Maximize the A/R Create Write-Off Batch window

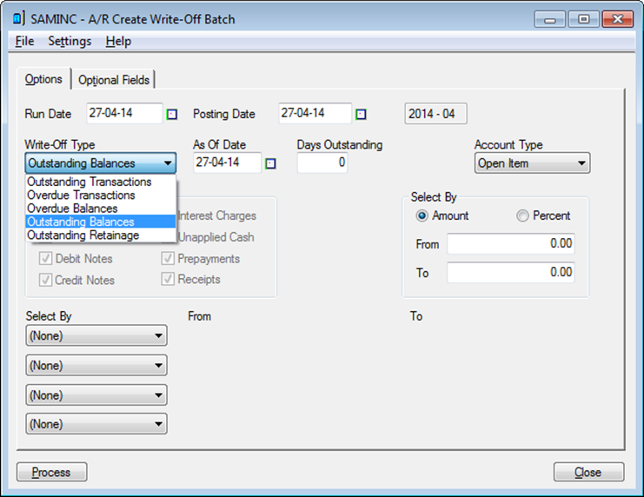(x=584, y=19)
